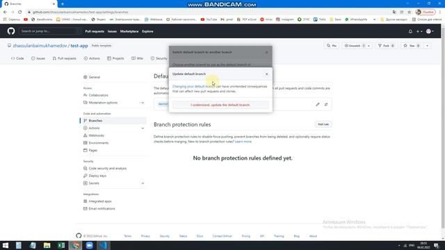Viewport: 445px width, 250px height.
Task: Click the browser back arrow
Action: coord(5,12)
